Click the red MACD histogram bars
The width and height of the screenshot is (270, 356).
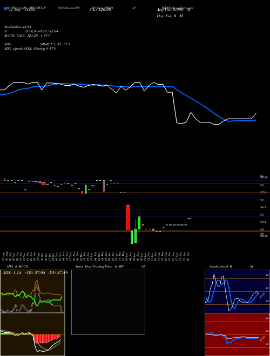tap(47, 339)
